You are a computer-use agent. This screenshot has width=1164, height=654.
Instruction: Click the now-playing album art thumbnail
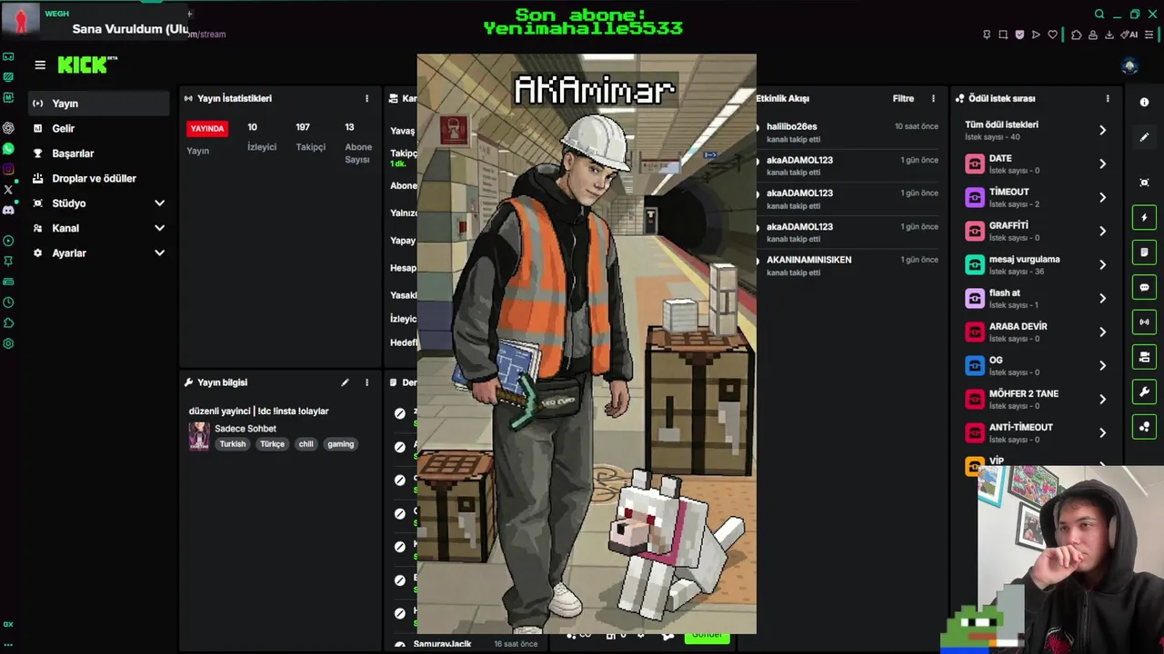(20, 17)
